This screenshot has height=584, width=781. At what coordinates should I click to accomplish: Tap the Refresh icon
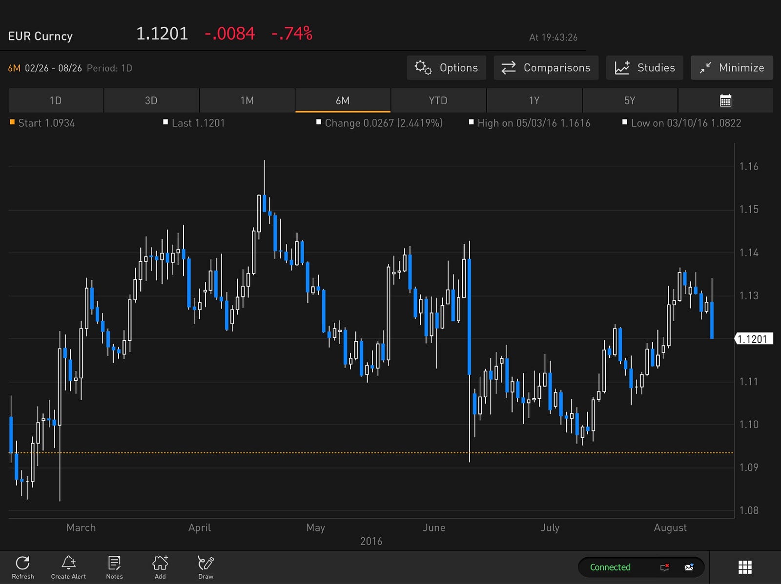pyautogui.click(x=22, y=564)
